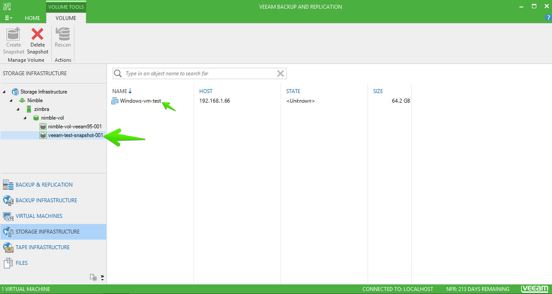Viewport: 552px width, 294px height.
Task: Click the Windows-vm-test VM icon
Action: click(x=115, y=101)
